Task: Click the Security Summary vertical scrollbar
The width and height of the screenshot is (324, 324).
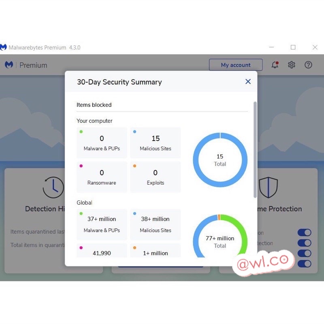Action: coord(255,150)
